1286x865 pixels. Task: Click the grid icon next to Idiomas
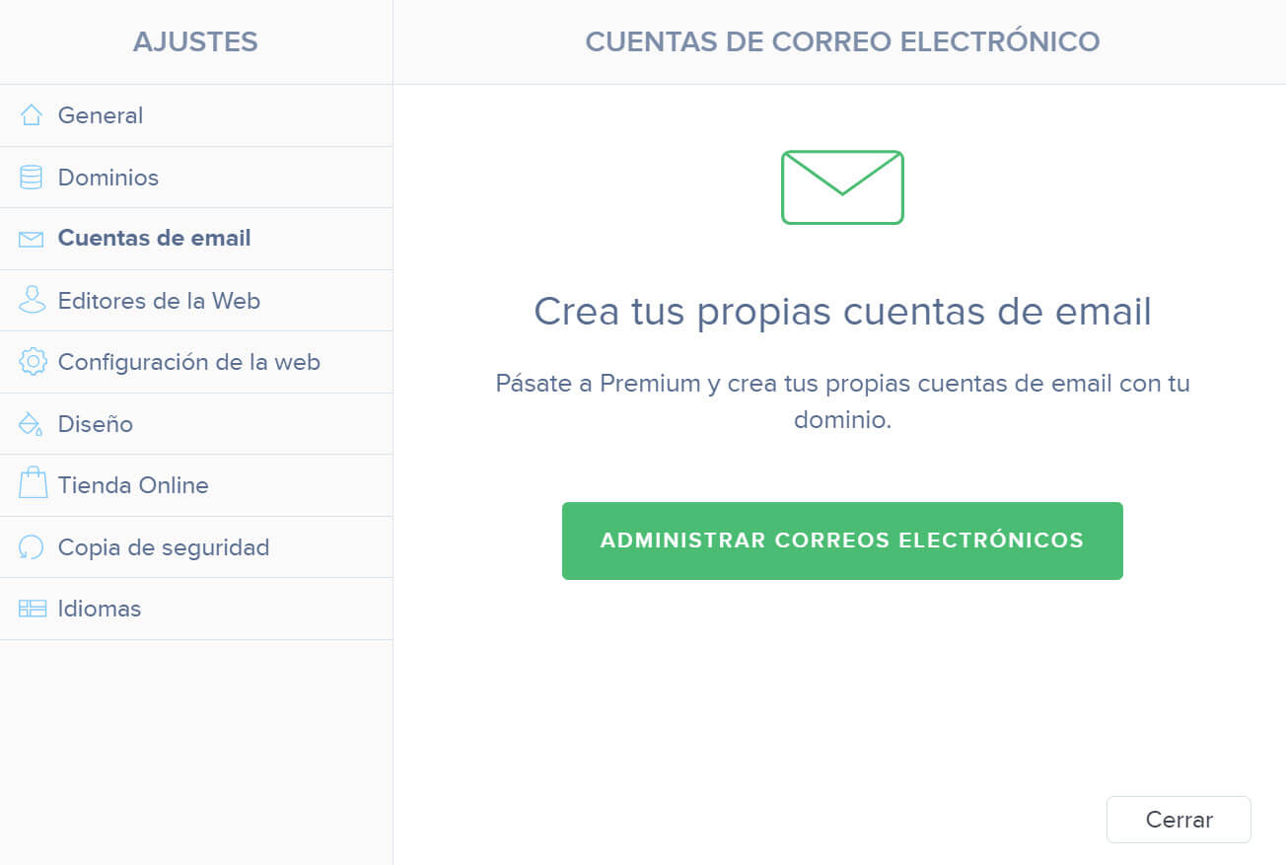coord(32,608)
